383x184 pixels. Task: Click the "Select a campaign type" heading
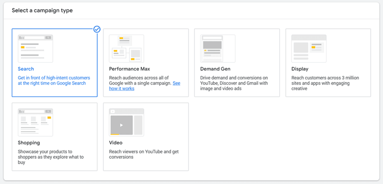click(x=42, y=10)
